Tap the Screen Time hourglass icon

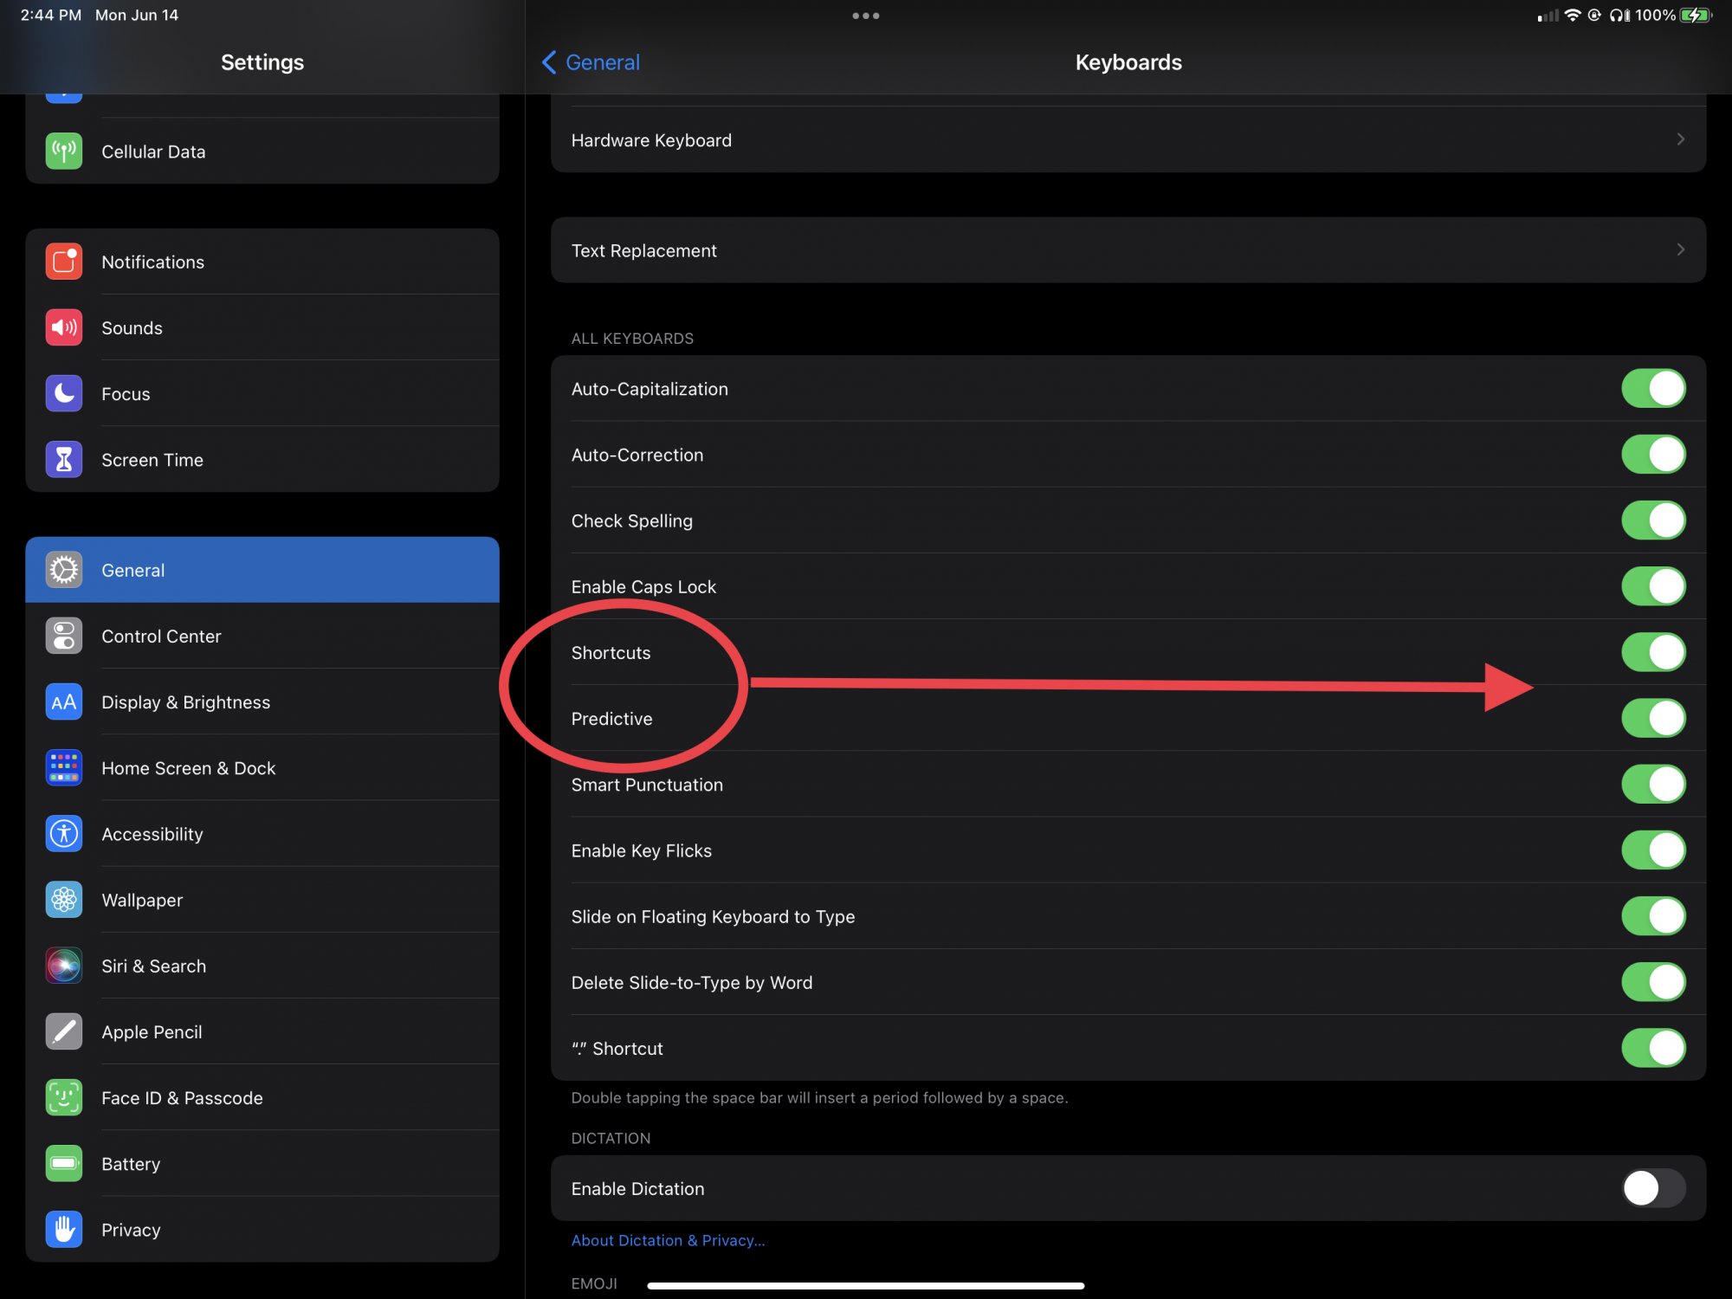coord(64,460)
